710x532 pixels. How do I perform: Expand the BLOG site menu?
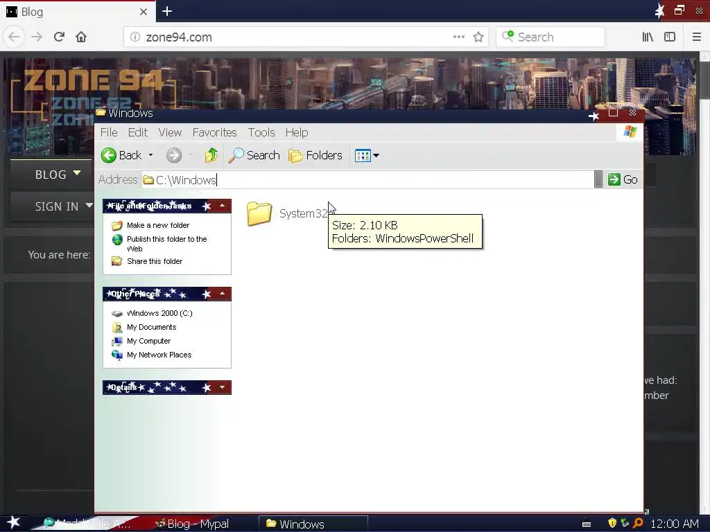[x=58, y=174]
